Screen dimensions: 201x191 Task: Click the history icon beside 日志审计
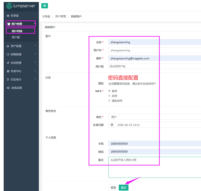pos(8,79)
